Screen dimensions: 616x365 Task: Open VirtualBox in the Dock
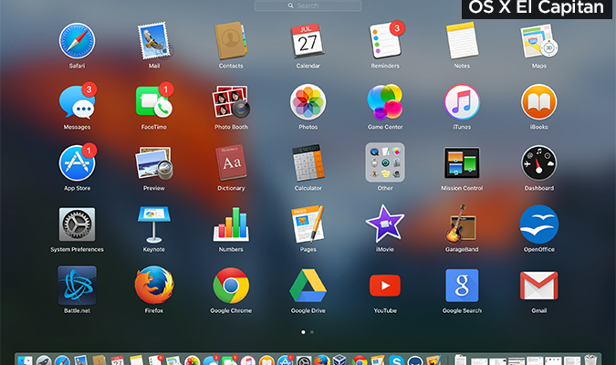(x=339, y=360)
